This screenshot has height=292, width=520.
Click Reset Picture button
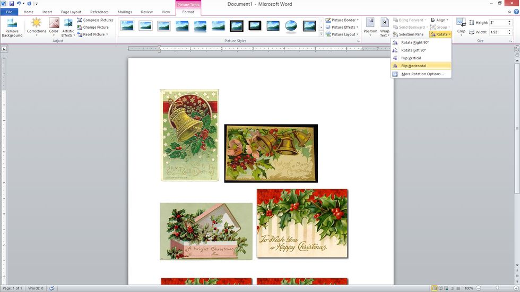click(91, 34)
